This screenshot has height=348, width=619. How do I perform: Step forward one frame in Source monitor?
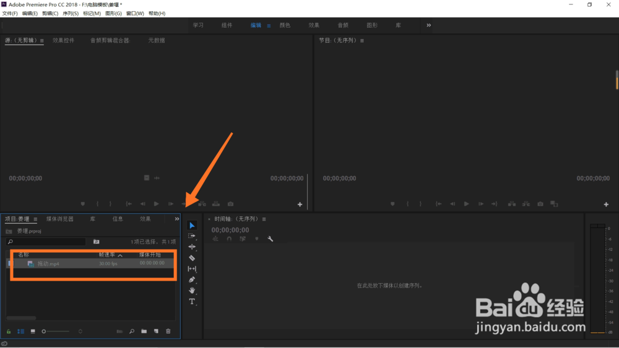pos(171,204)
